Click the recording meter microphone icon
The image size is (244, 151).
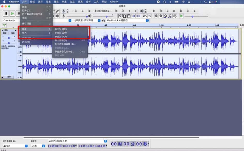pos(64,11)
